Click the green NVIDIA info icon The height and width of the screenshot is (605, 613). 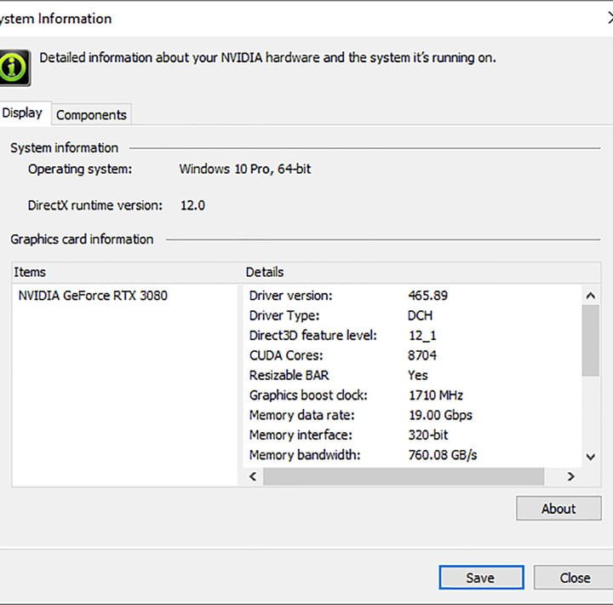(x=14, y=67)
